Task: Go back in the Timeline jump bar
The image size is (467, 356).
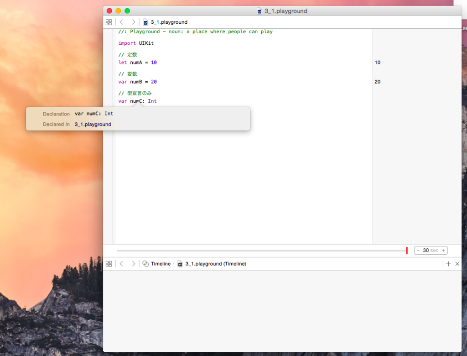Action: click(x=121, y=264)
